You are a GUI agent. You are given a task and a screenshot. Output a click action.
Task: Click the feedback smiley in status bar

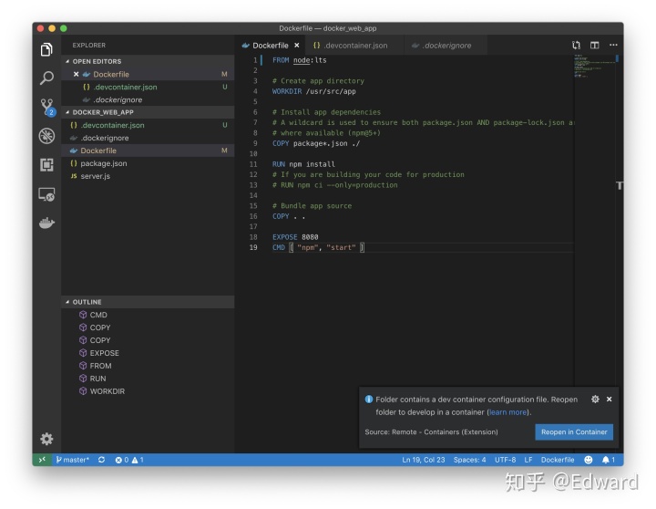[588, 460]
